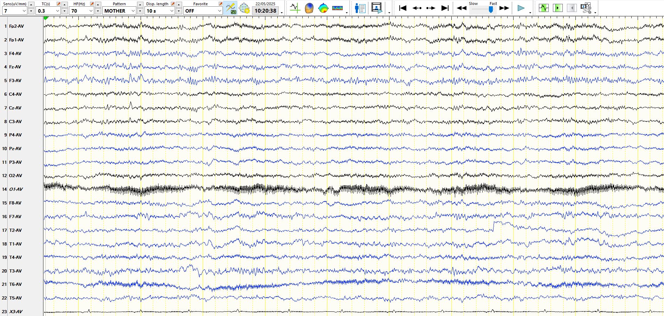The height and width of the screenshot is (316, 664).
Task: Decrease the display length with down arrow
Action: (x=179, y=11)
